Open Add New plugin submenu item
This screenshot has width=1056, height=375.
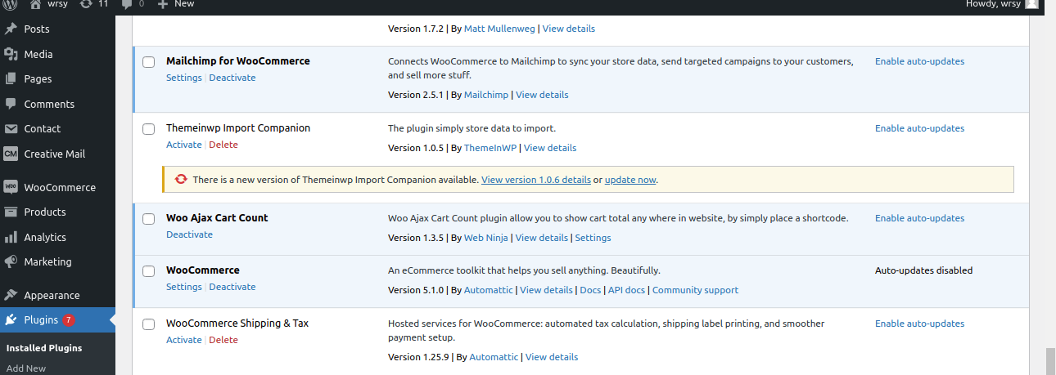pos(26,368)
